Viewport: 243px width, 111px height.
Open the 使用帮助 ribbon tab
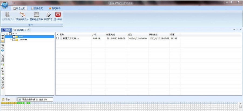click(55, 8)
